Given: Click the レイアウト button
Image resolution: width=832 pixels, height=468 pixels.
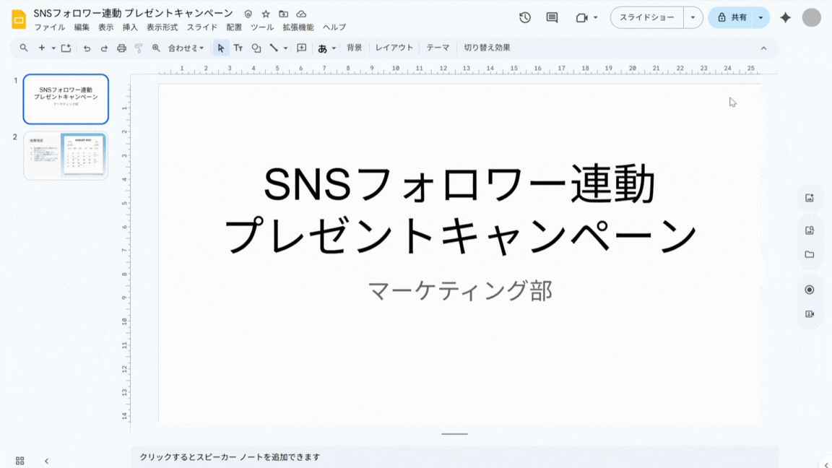Looking at the screenshot, I should [x=394, y=48].
